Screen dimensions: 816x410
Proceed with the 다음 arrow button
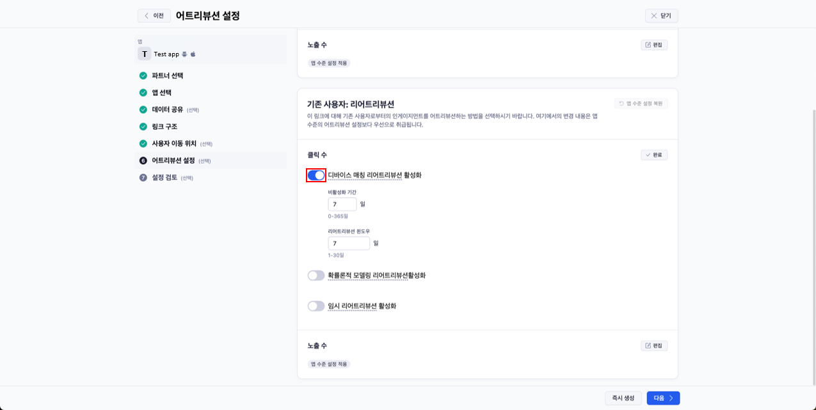click(663, 398)
